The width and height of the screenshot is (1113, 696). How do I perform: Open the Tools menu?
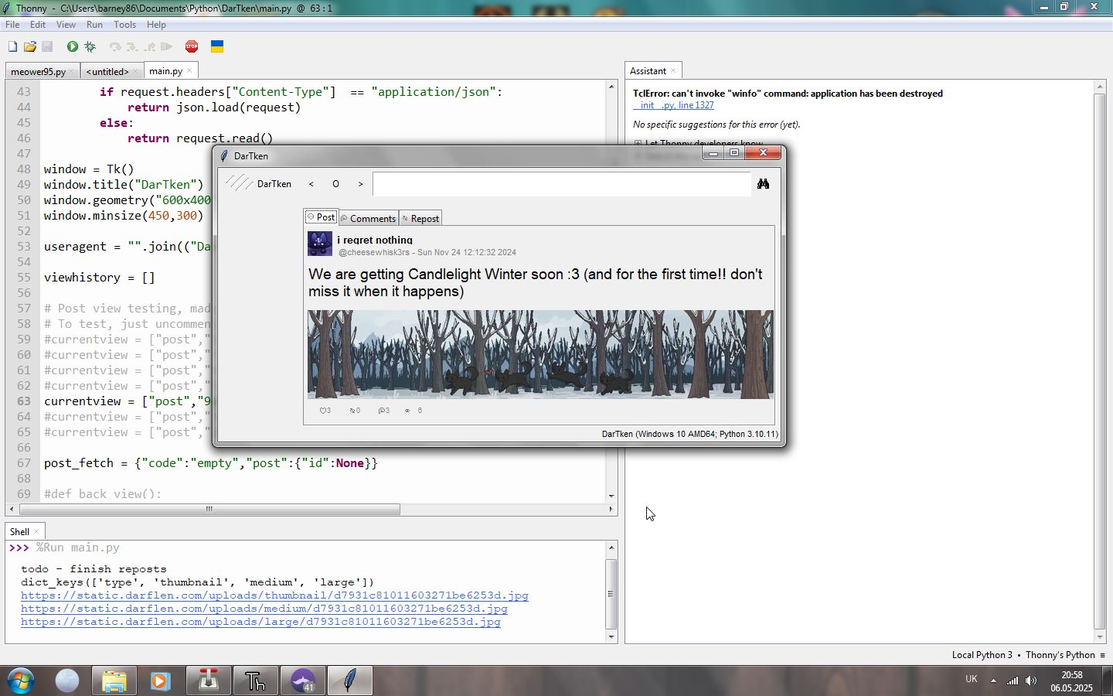(124, 25)
